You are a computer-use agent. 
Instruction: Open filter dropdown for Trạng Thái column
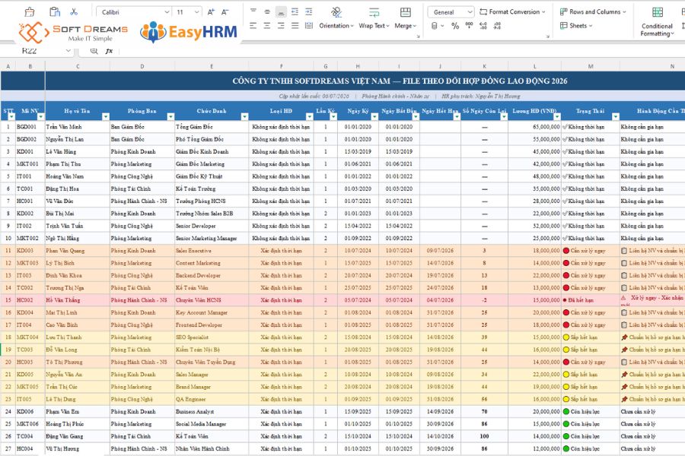point(616,116)
